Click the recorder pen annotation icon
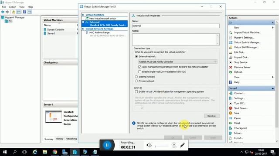The height and width of the screenshot is (156, 279). [x=182, y=145]
